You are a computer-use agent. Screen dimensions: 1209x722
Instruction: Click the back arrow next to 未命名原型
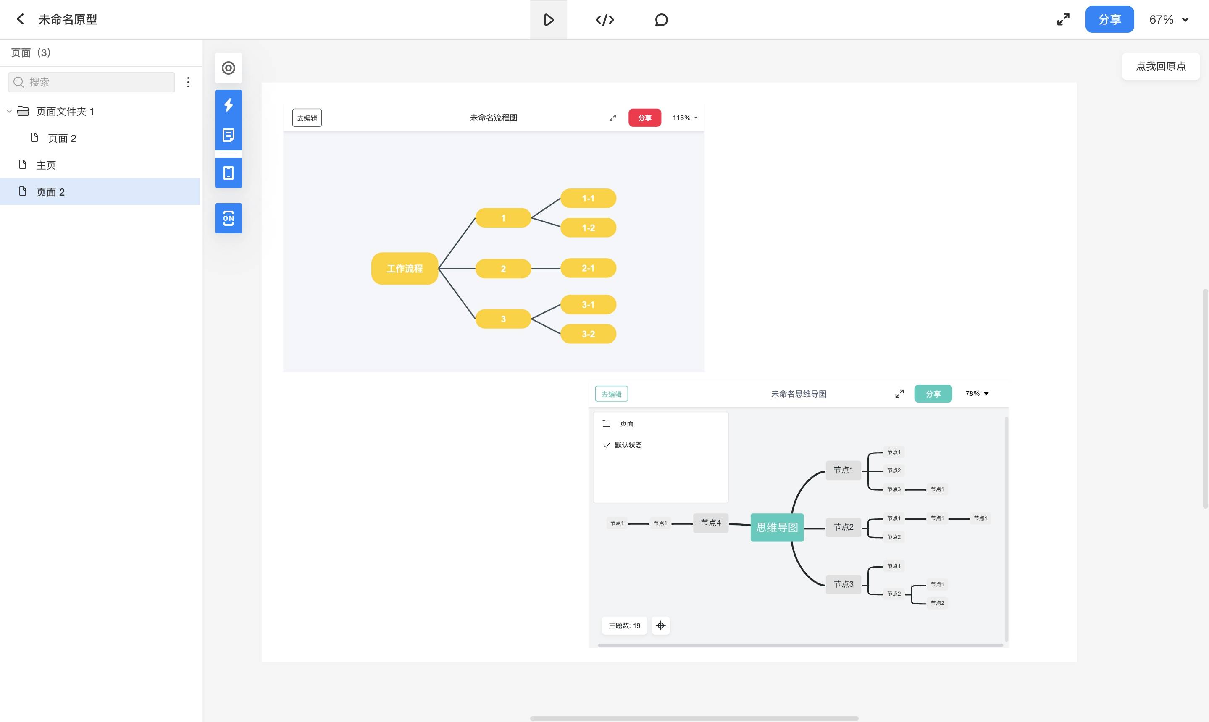point(20,19)
